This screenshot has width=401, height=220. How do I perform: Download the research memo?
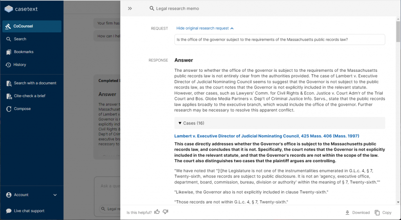tap(357, 213)
